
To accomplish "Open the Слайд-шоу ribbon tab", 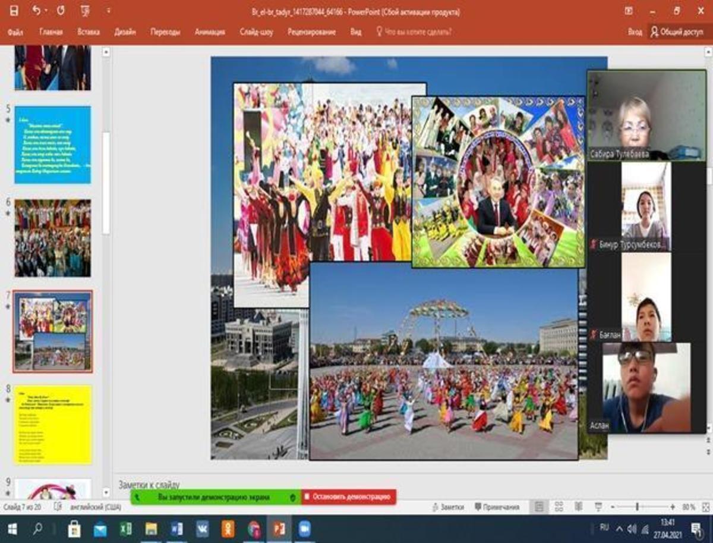I will tap(256, 32).
